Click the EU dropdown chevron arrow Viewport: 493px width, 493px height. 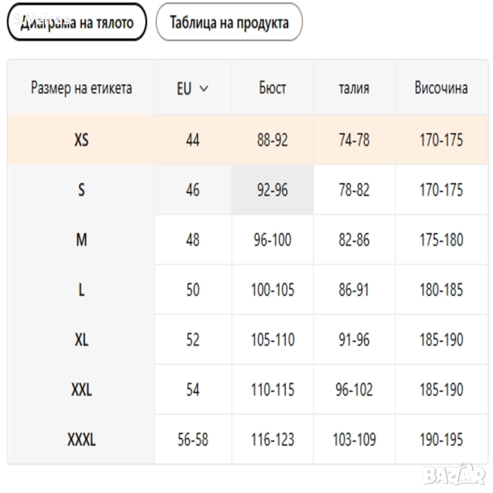[x=204, y=89]
